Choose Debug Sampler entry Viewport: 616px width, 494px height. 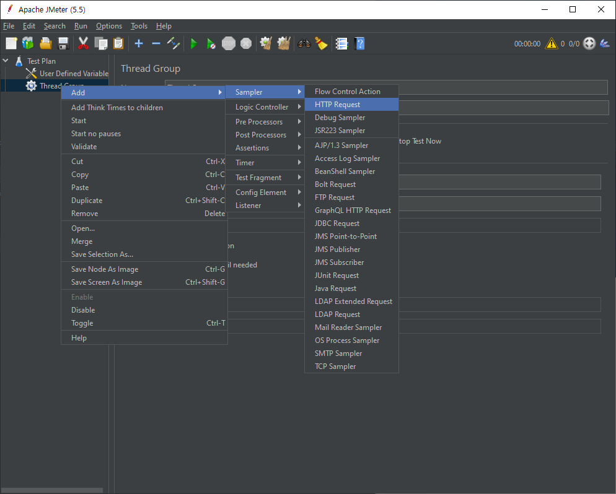pos(351,118)
